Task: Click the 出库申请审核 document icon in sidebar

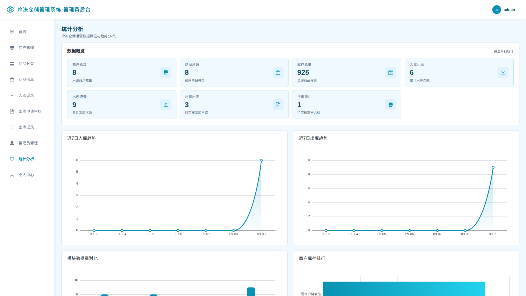Action: click(12, 111)
